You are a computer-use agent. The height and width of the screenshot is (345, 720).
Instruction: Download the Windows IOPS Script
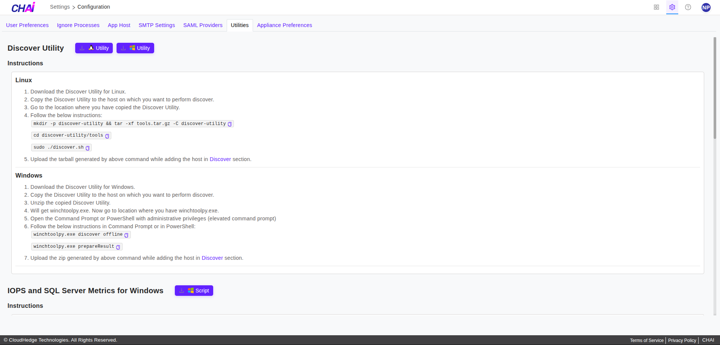194,291
